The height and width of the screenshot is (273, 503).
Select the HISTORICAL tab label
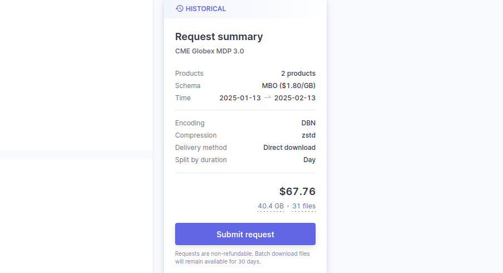[205, 9]
